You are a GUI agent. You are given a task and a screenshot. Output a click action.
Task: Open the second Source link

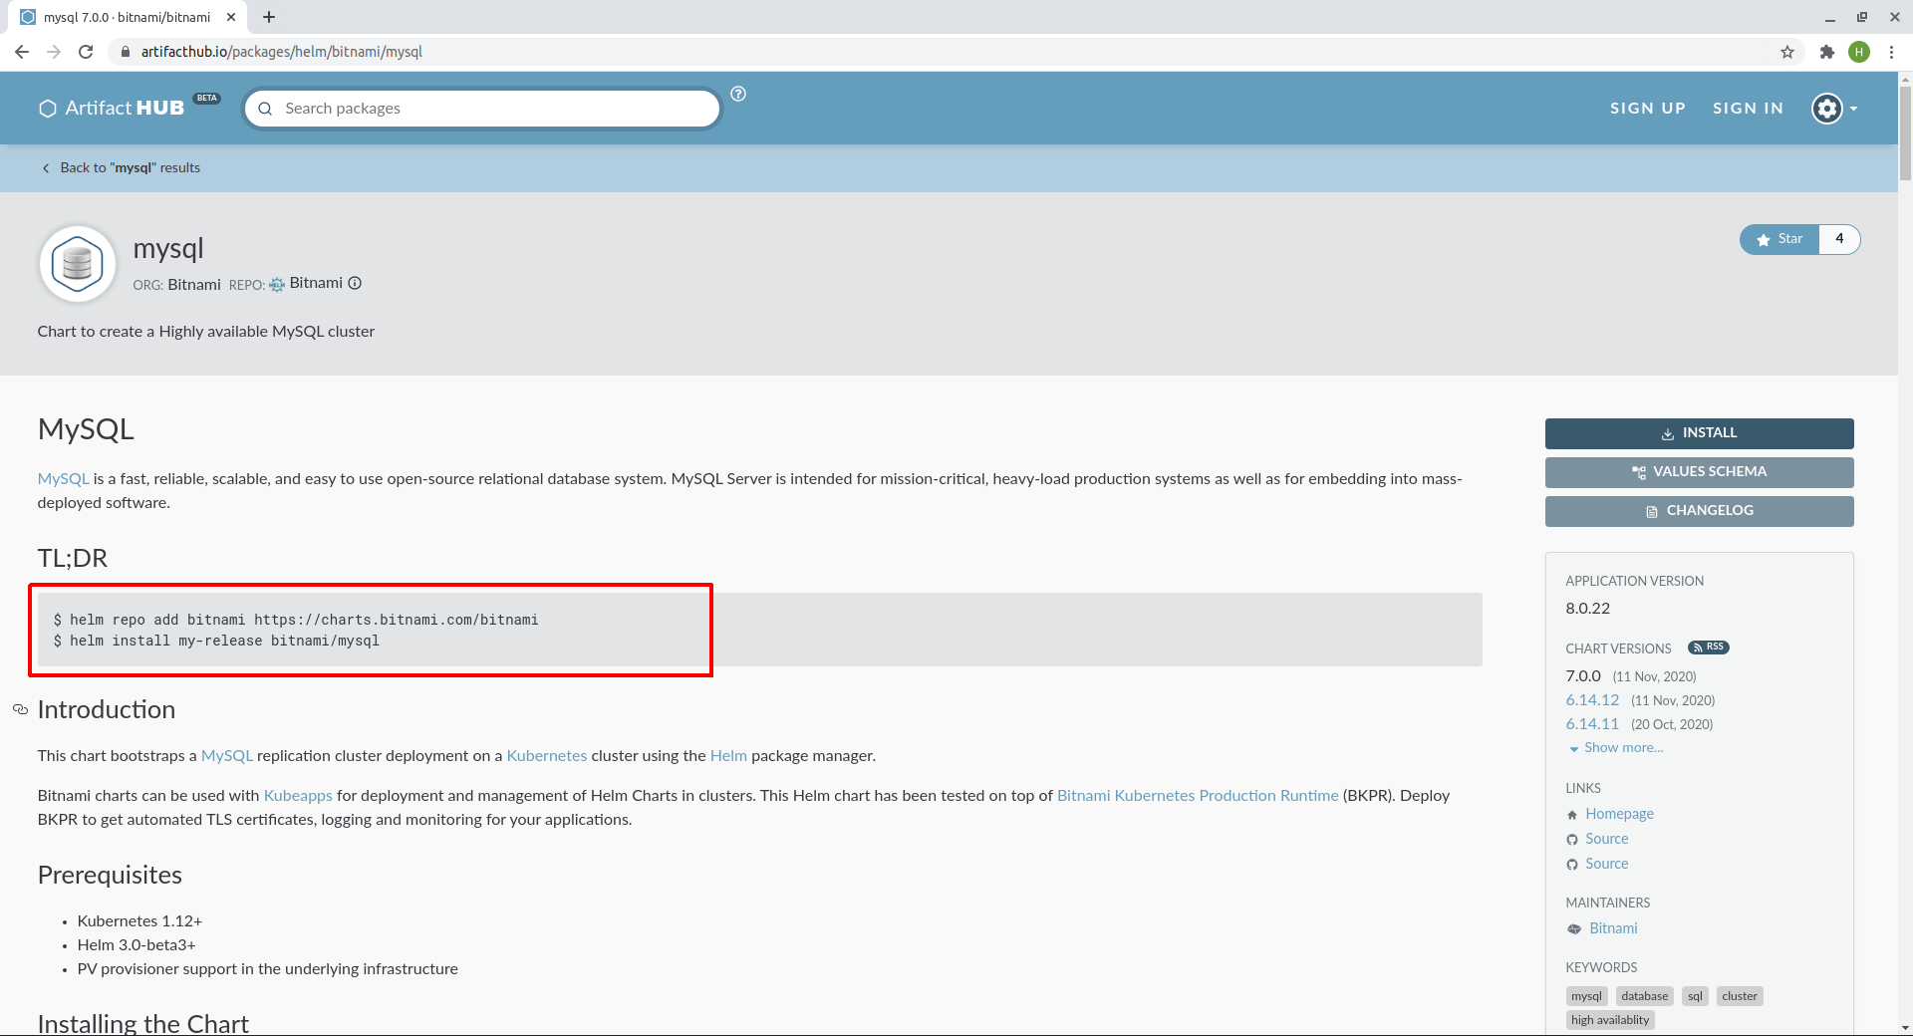tap(1606, 864)
